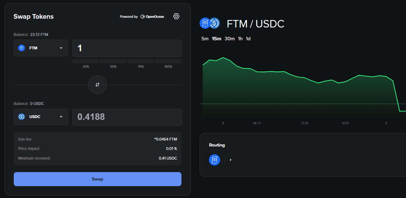Click the 06:13 chart axis label
The height and width of the screenshot is (198, 406).
[x=257, y=123]
